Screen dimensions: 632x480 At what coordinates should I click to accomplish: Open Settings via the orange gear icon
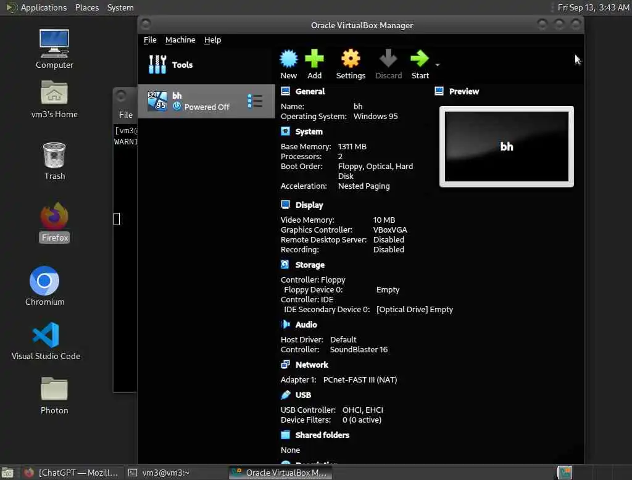351,59
